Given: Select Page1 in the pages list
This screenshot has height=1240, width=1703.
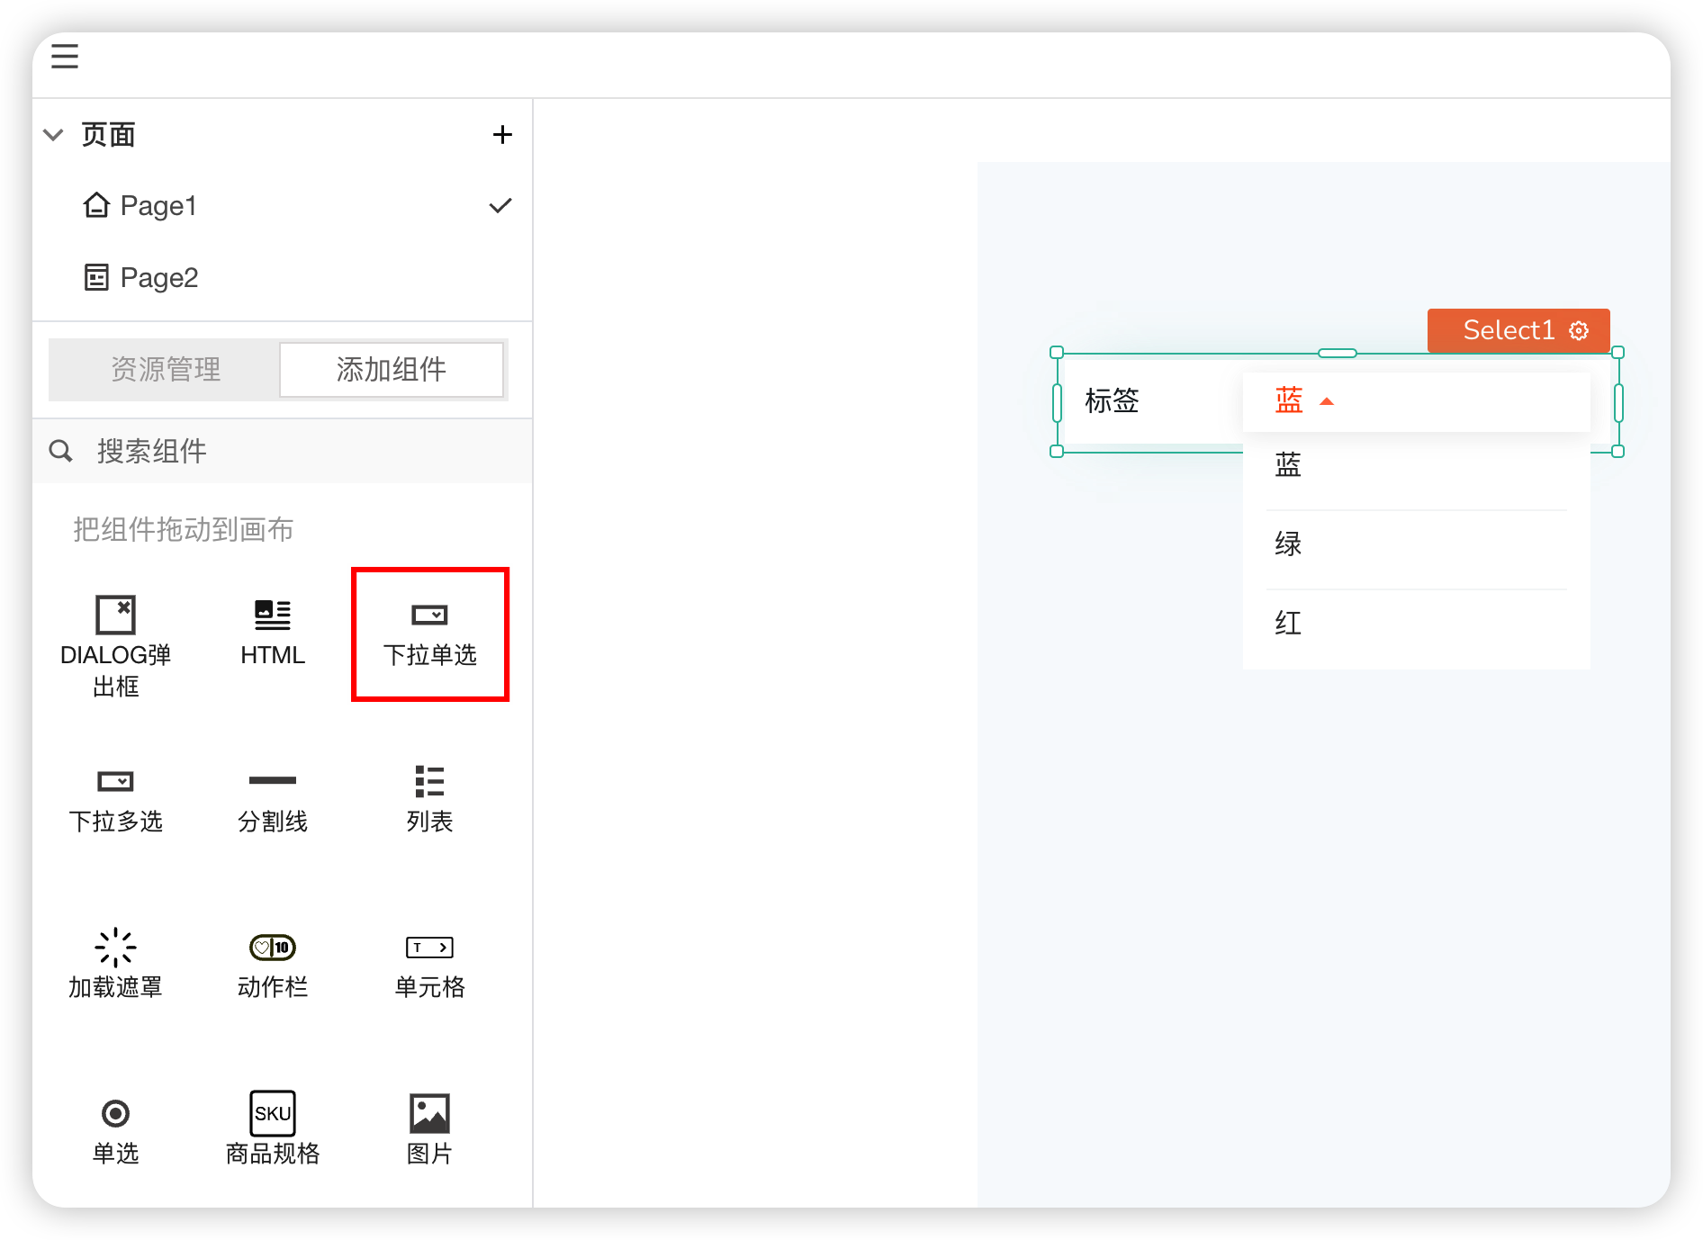Looking at the screenshot, I should click(158, 206).
